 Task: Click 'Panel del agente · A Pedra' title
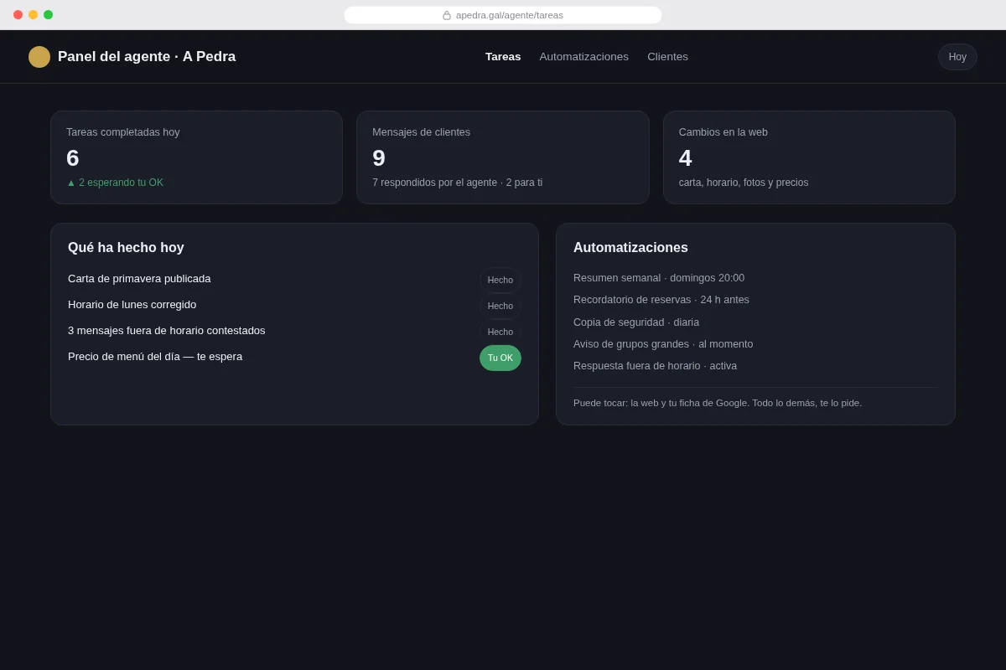click(147, 57)
